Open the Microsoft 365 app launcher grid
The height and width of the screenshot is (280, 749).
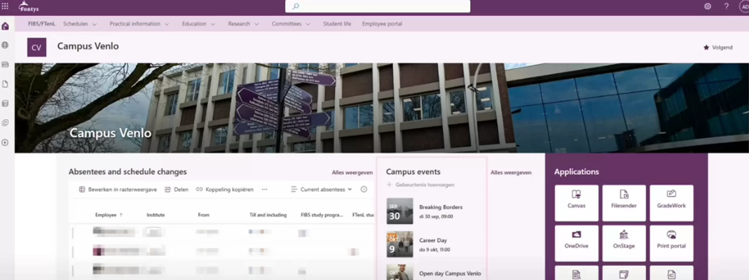click(5, 6)
